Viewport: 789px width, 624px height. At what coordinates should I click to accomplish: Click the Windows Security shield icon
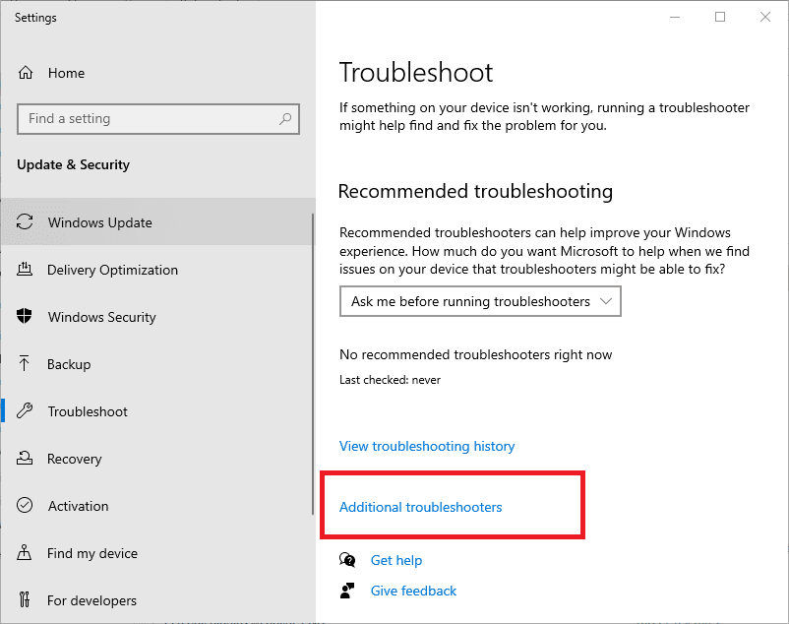tap(29, 317)
